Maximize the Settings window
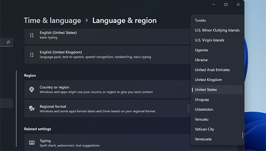 point(226,5)
